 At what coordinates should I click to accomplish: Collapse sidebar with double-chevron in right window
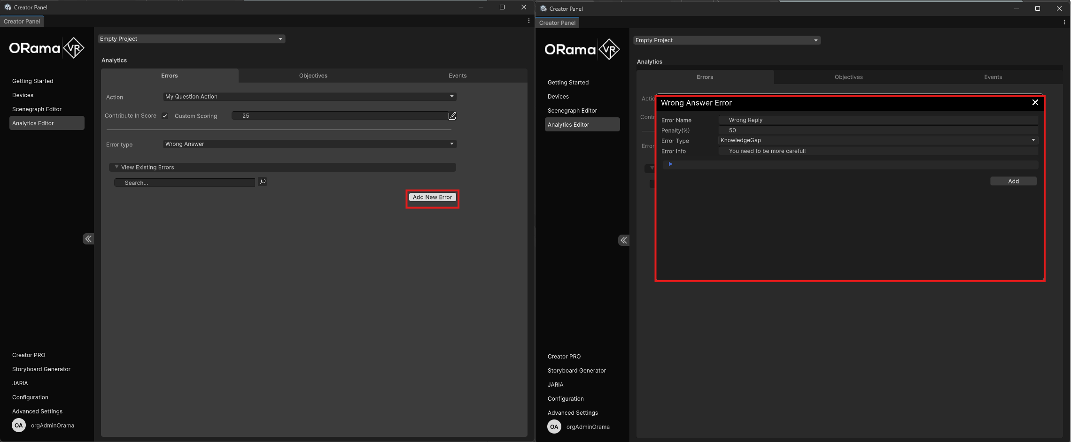click(x=624, y=240)
